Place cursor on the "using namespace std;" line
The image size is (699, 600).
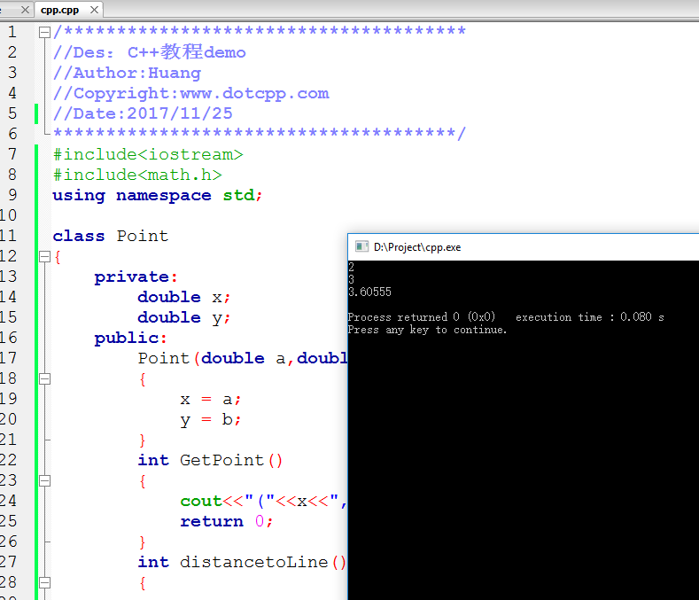157,195
